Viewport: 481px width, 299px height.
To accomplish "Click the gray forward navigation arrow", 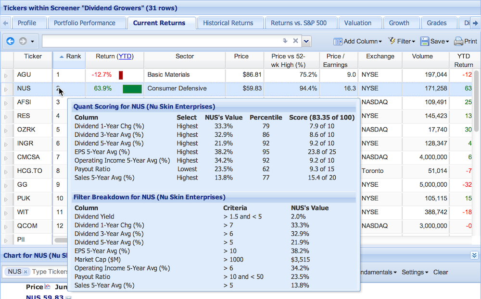I will [x=23, y=41].
